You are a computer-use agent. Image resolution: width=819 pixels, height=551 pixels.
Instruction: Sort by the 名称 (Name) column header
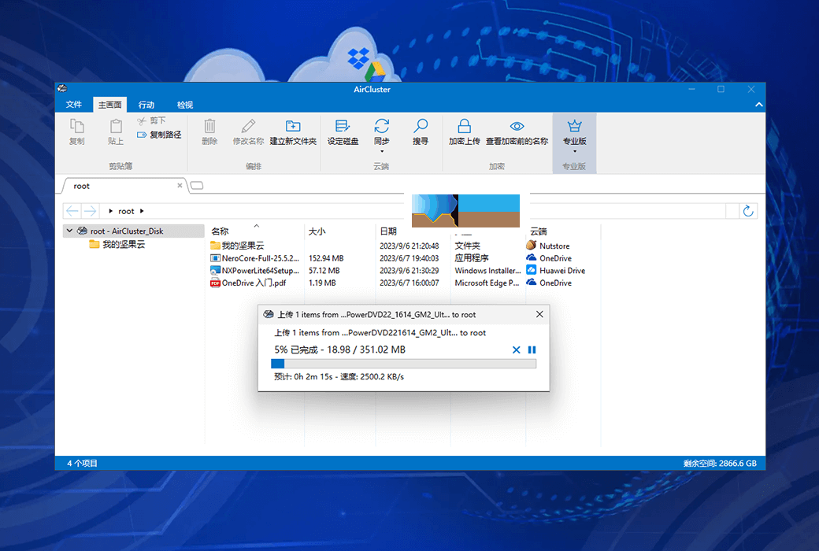coord(220,231)
